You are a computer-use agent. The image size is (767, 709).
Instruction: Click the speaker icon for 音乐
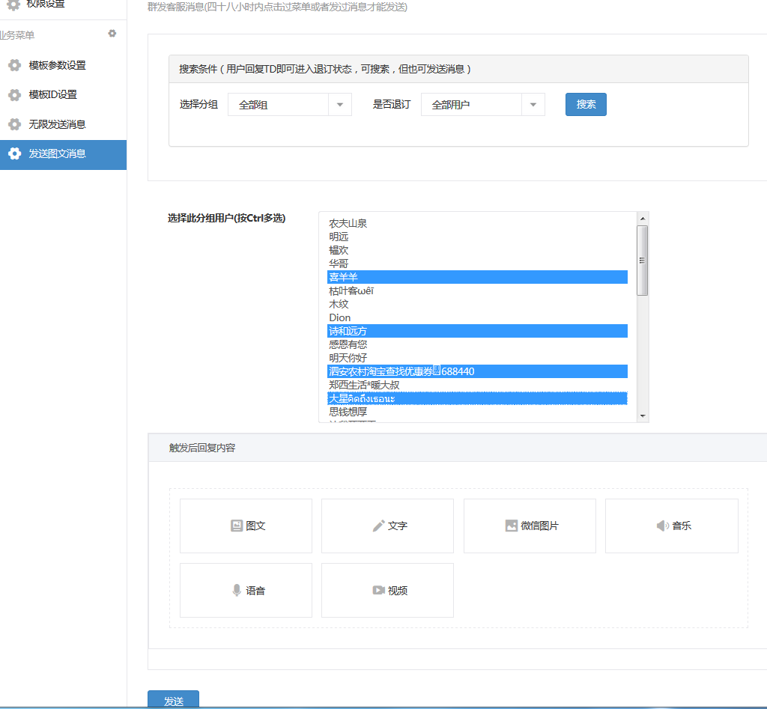pyautogui.click(x=663, y=526)
